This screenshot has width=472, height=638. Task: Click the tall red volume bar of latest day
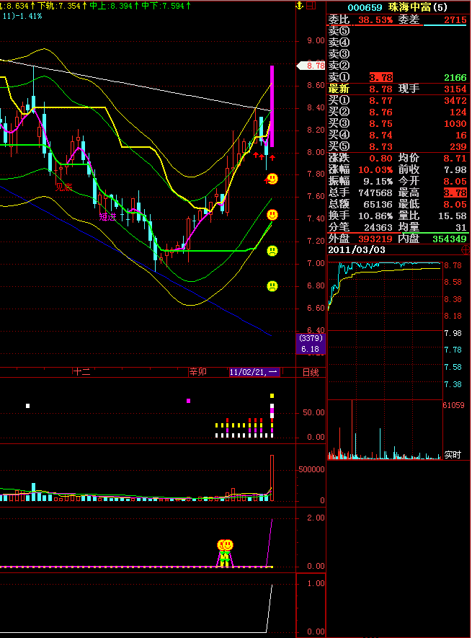(272, 478)
